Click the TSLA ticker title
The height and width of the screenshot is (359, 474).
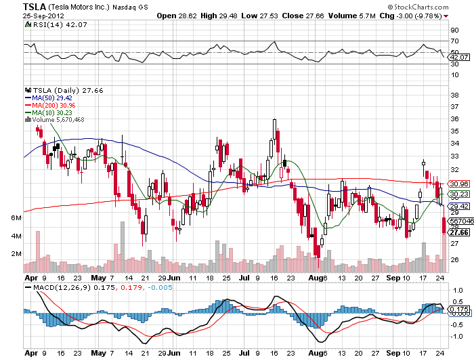(35, 7)
